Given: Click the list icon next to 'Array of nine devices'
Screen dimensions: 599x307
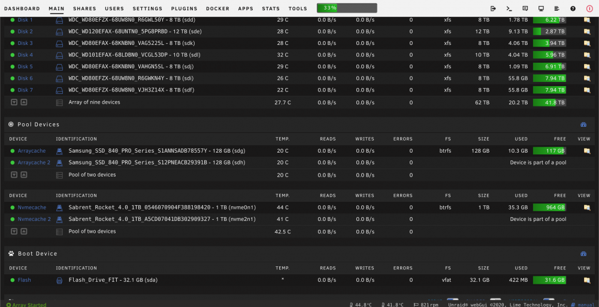Looking at the screenshot, I should click(x=59, y=103).
